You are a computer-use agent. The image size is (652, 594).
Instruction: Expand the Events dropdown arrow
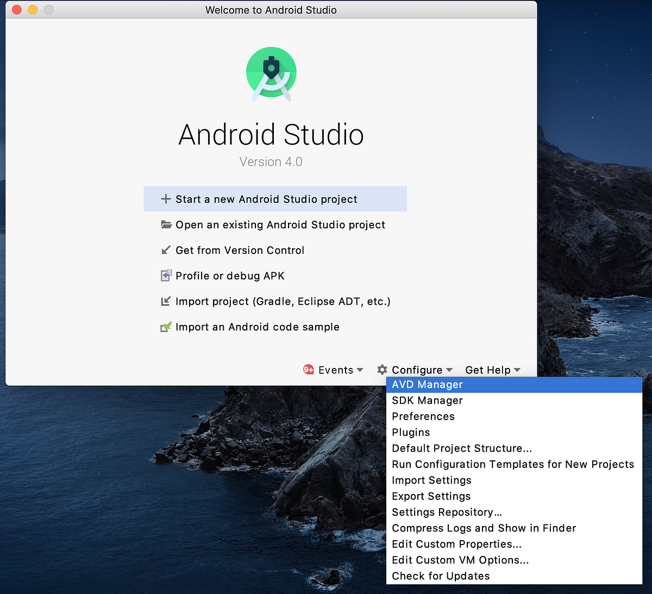tap(360, 370)
